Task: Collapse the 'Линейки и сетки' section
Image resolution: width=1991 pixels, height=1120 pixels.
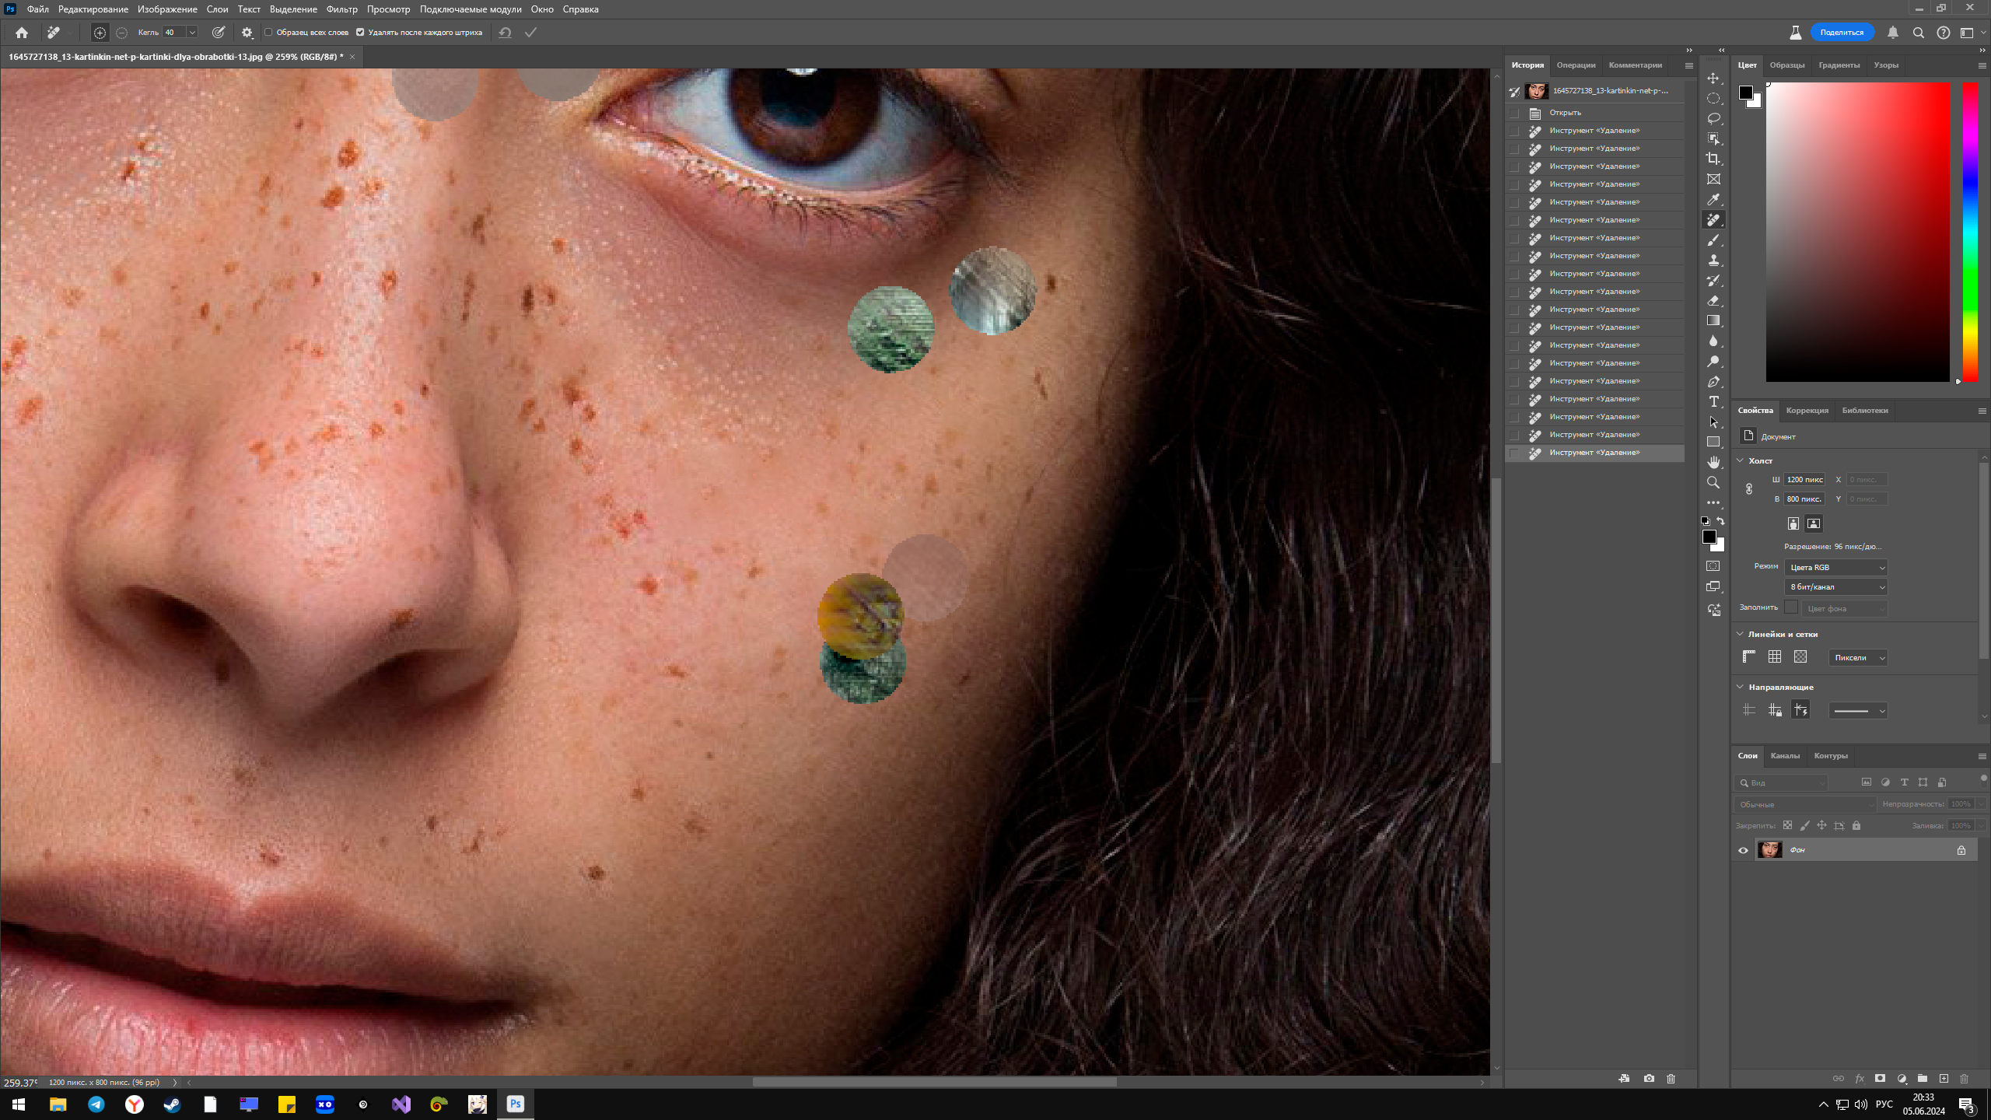Action: click(1741, 634)
